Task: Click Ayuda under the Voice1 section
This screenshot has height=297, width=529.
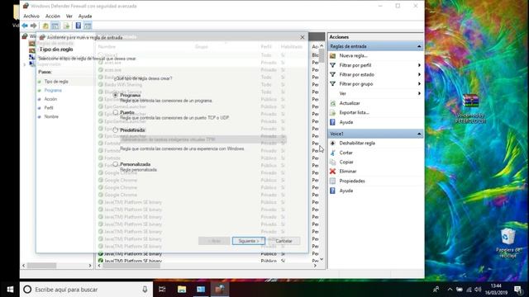Action: 346,191
